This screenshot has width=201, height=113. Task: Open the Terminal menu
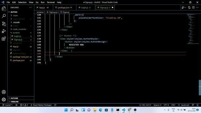coord(51,2)
